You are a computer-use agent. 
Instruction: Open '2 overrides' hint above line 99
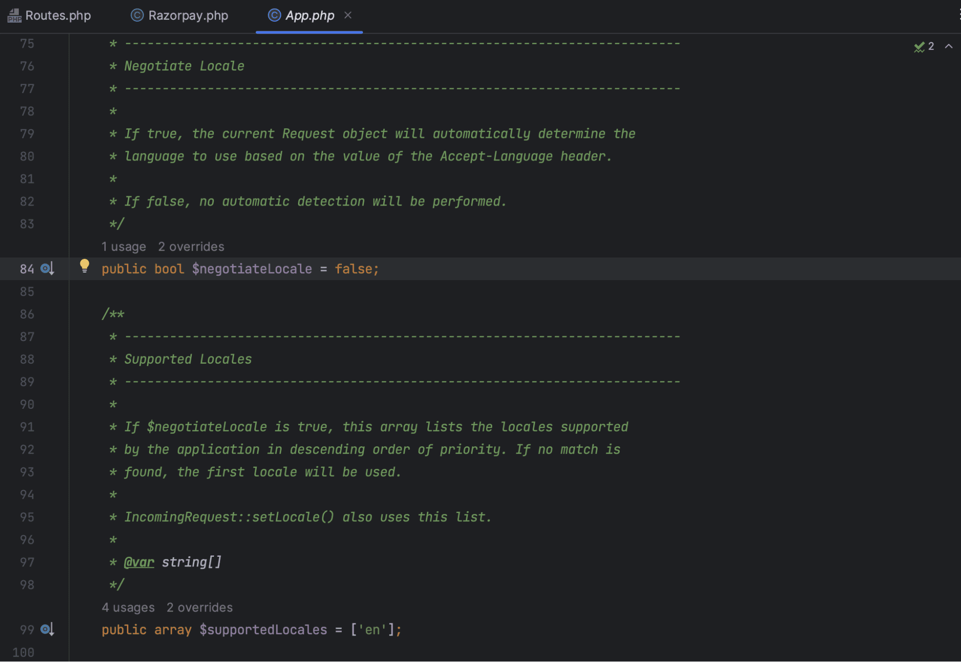click(x=200, y=607)
